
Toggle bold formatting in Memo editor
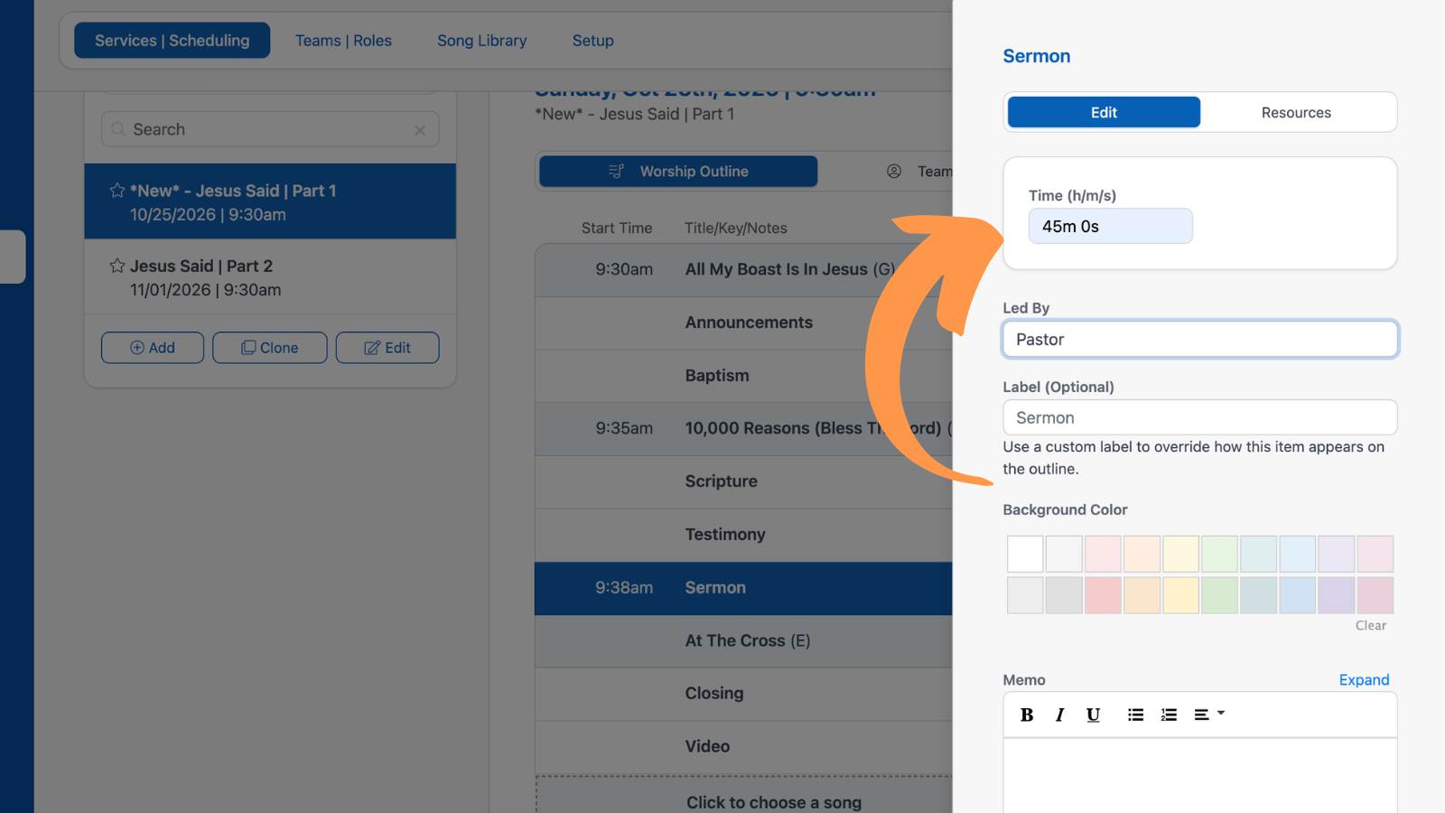1027,715
